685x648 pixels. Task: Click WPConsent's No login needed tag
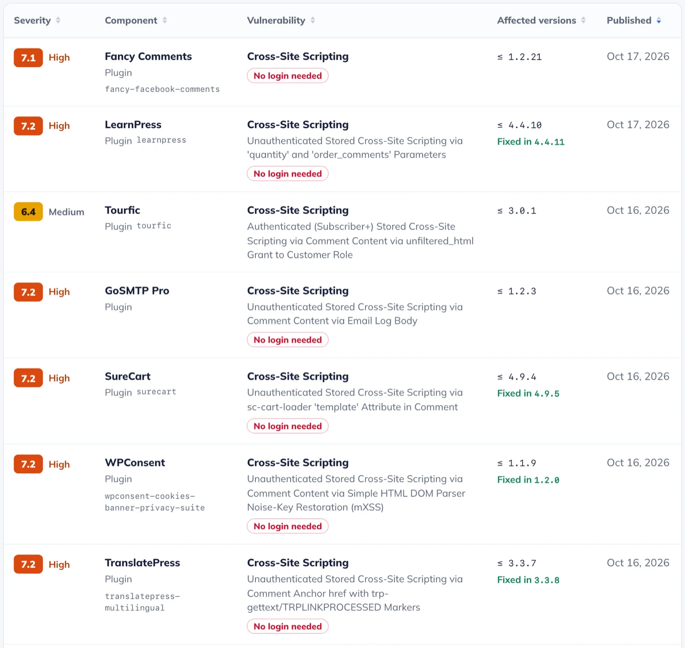click(x=288, y=526)
